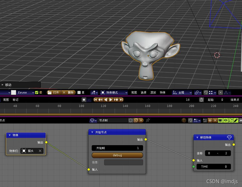
Task: Jump to the last frame
Action: (121, 100)
